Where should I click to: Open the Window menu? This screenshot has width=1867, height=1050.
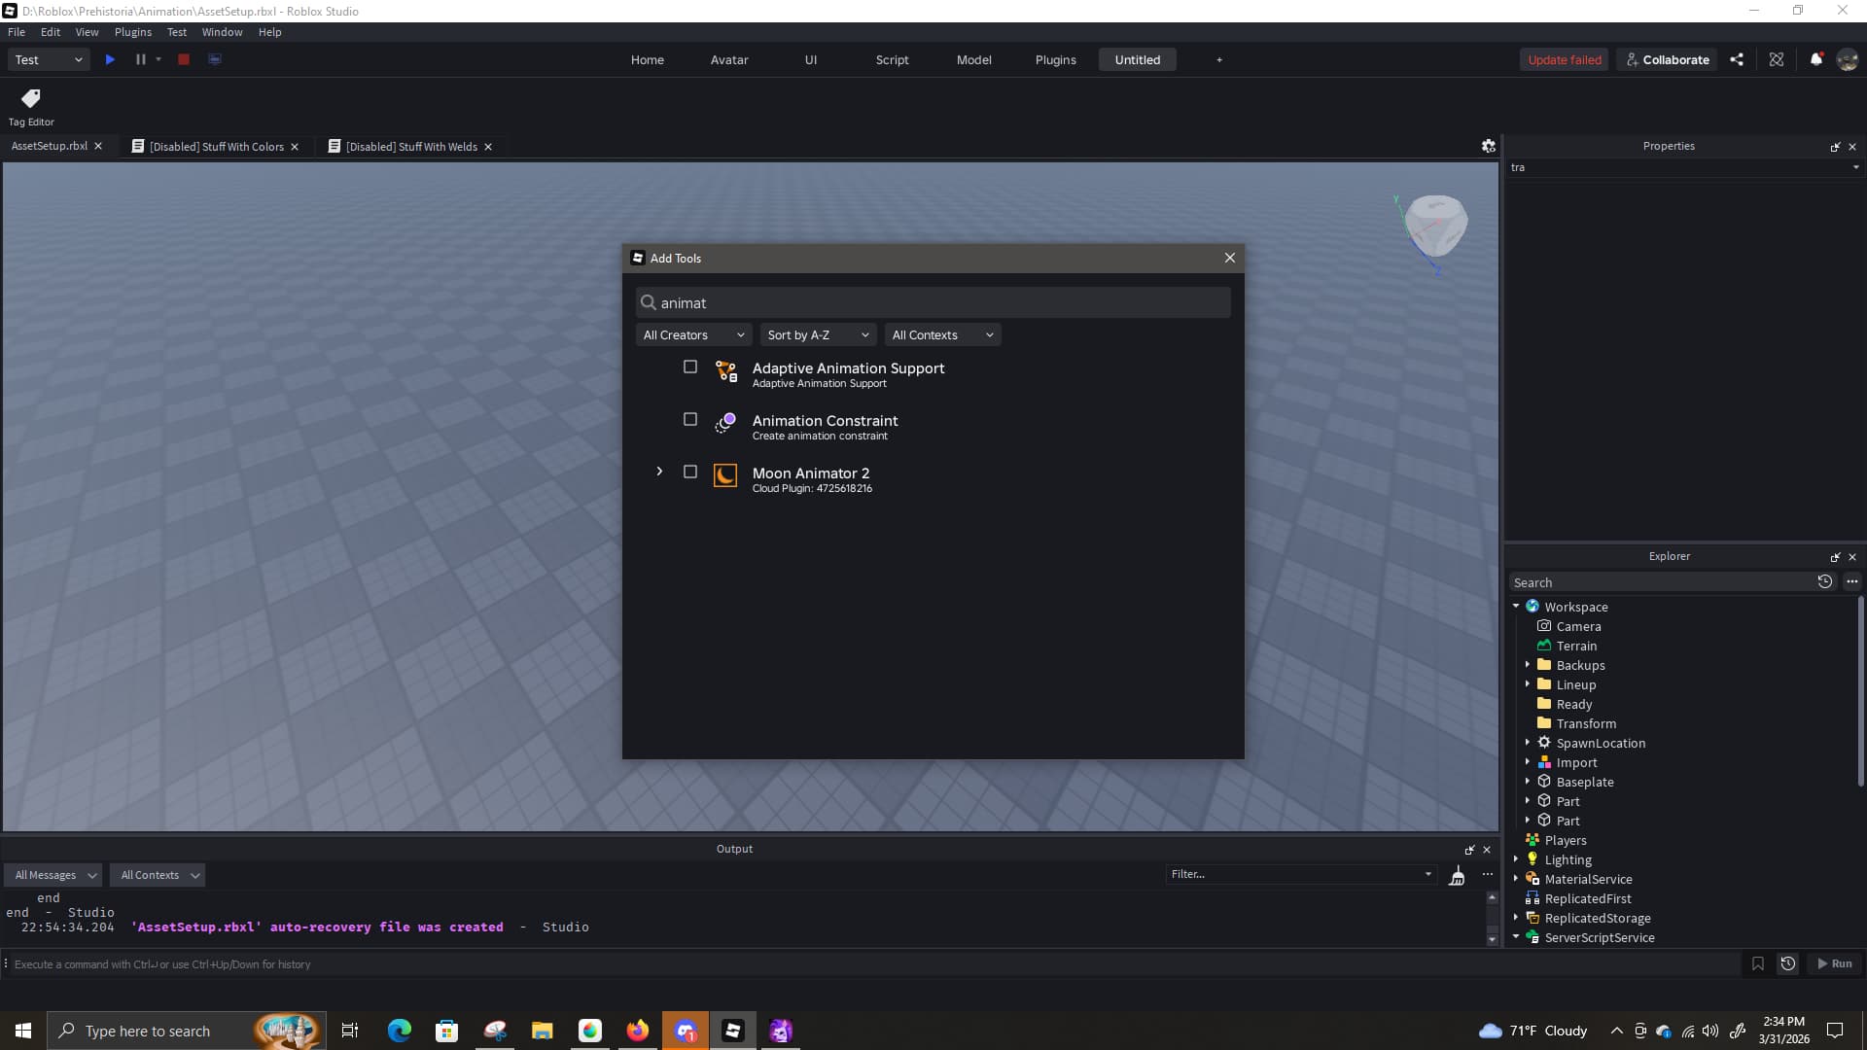click(x=222, y=32)
